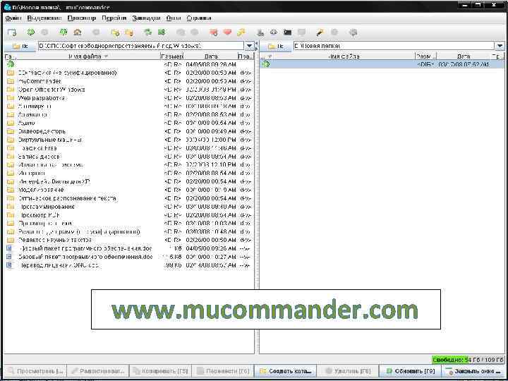Go back using green arrow icon

pos(31,32)
